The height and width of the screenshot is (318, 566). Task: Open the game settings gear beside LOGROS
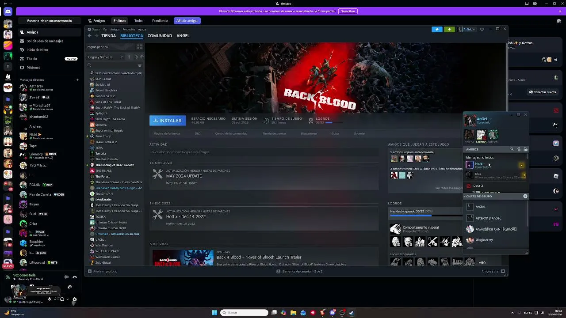311,120
